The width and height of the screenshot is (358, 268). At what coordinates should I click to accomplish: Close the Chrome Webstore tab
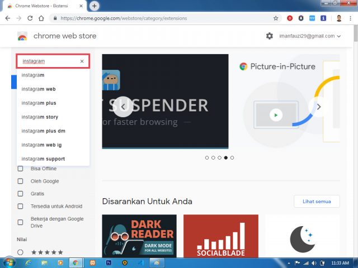click(81, 6)
